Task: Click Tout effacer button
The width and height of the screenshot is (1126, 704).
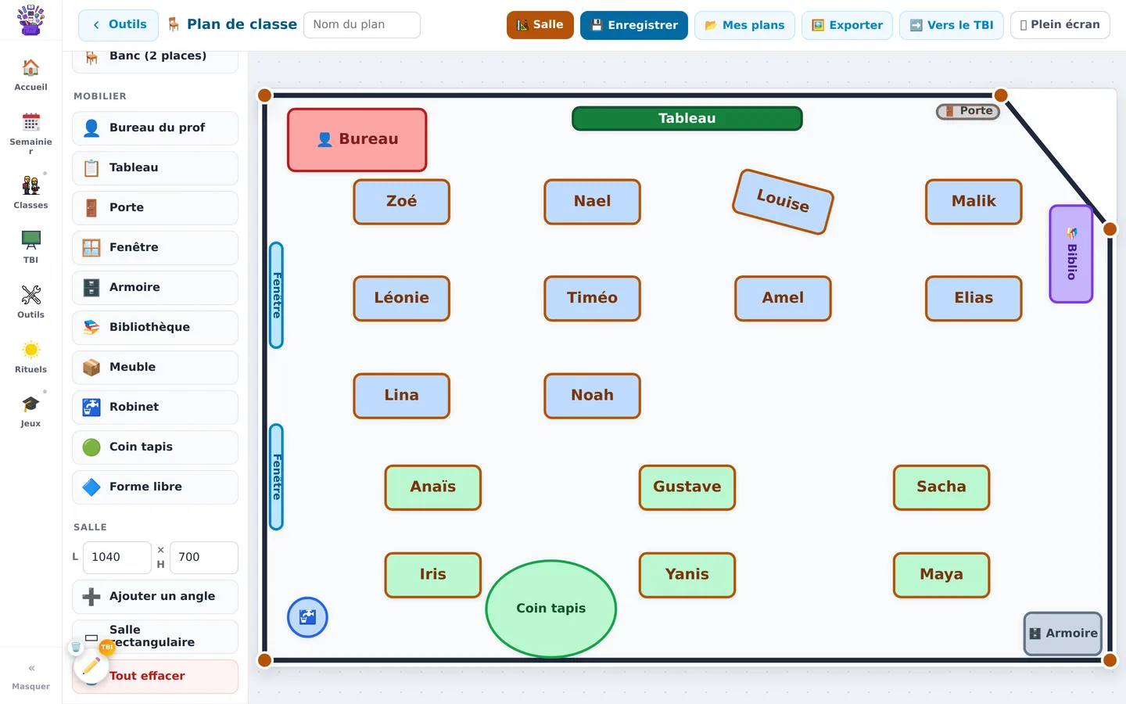Action: tap(155, 676)
